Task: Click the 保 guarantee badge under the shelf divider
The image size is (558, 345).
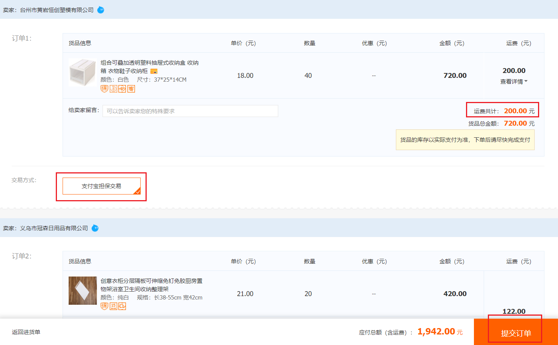Action: click(104, 306)
